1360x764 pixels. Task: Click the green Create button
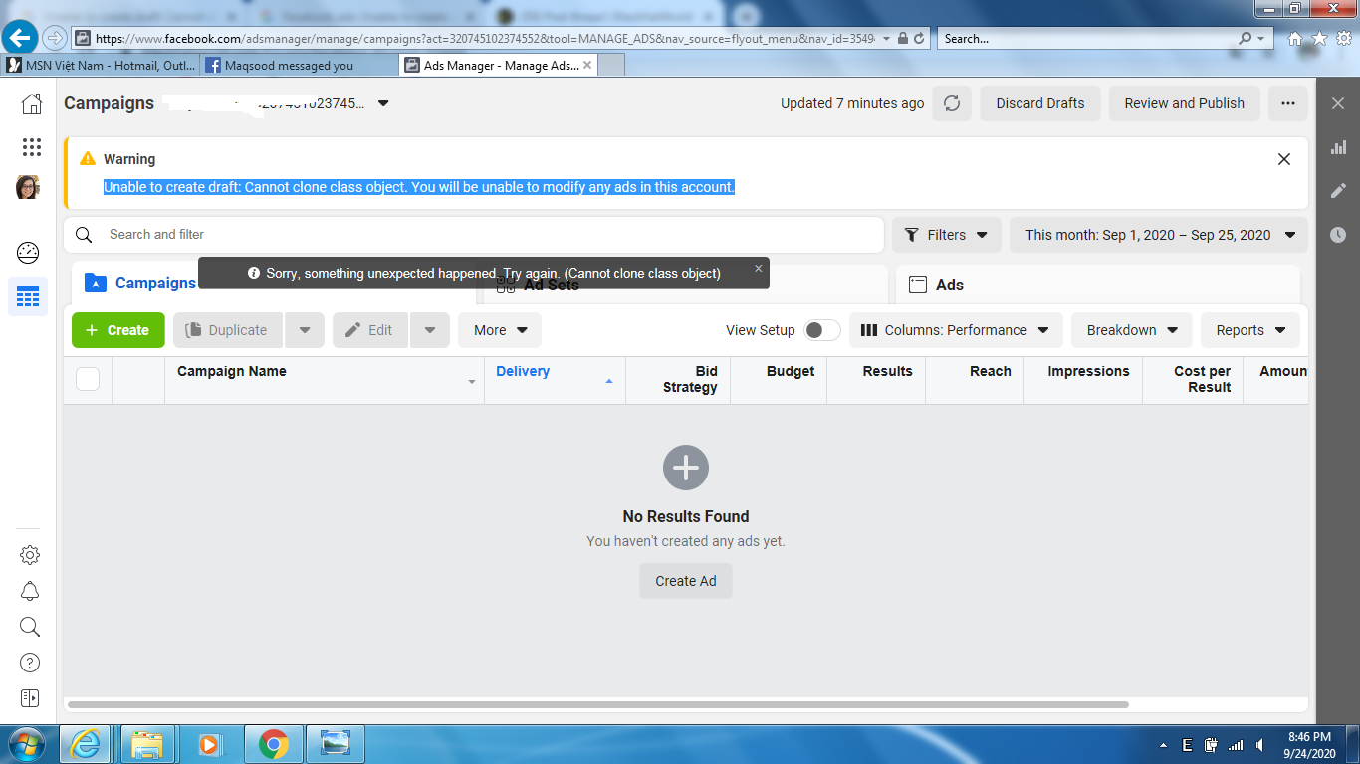click(117, 330)
